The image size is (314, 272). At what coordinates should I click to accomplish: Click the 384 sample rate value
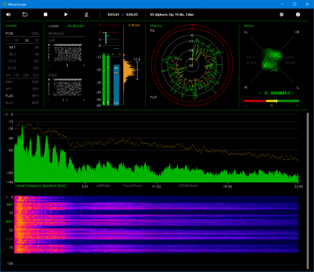(x=36, y=68)
